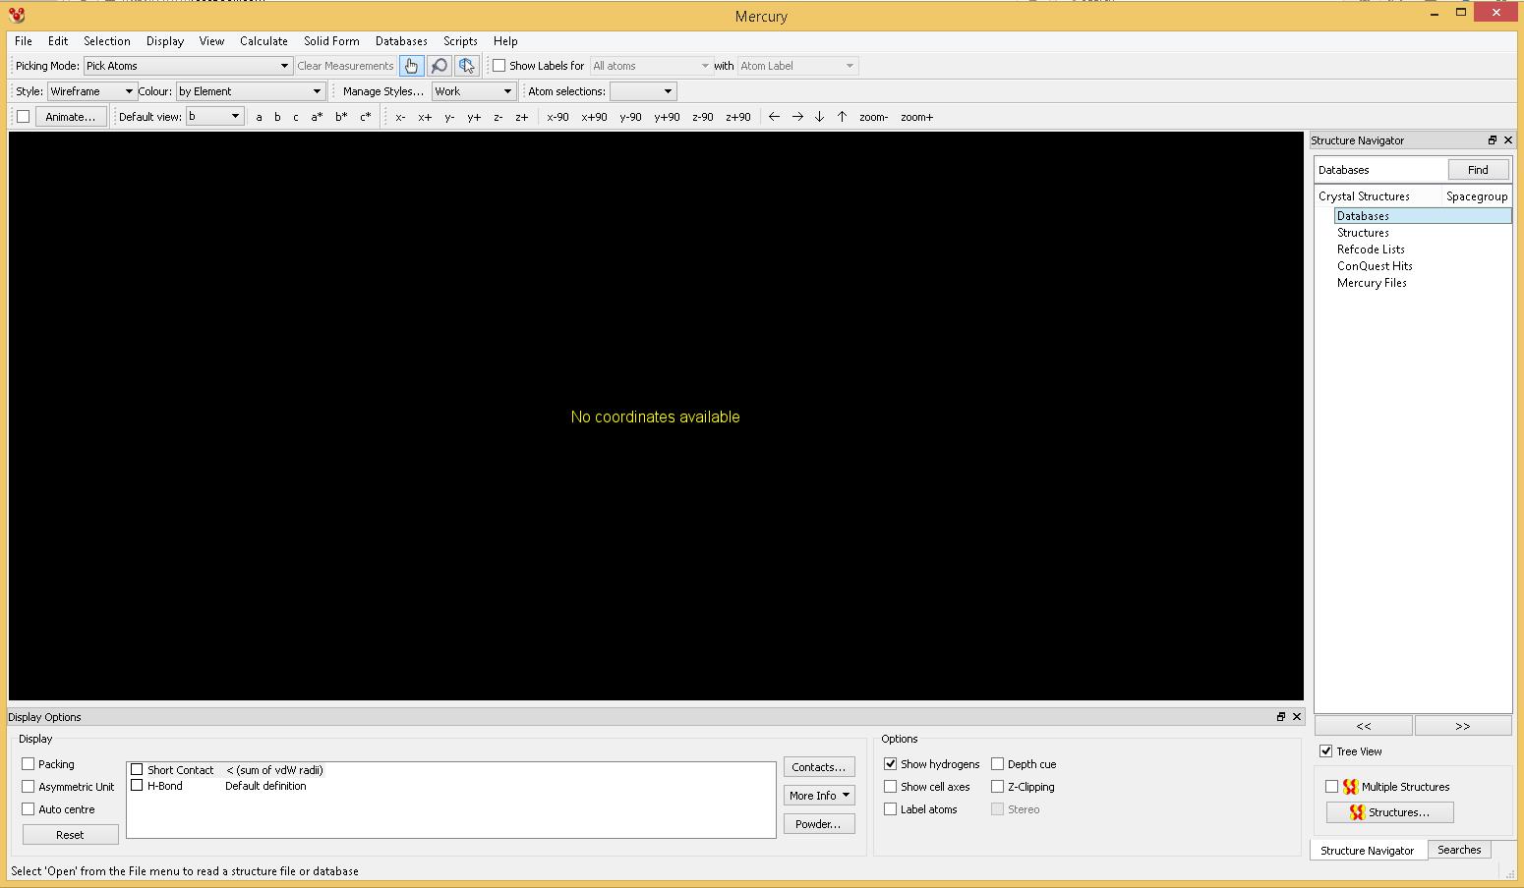The height and width of the screenshot is (888, 1524).
Task: Click the Powder... button
Action: coord(819,824)
